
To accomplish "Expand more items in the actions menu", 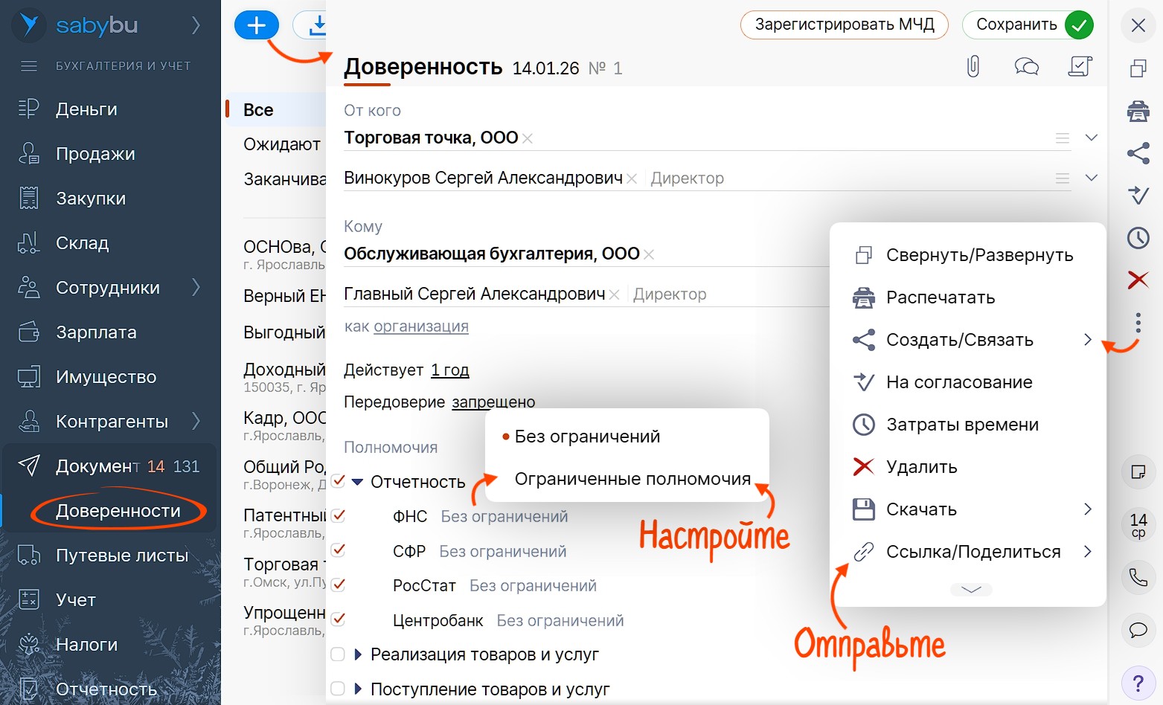I will click(971, 590).
